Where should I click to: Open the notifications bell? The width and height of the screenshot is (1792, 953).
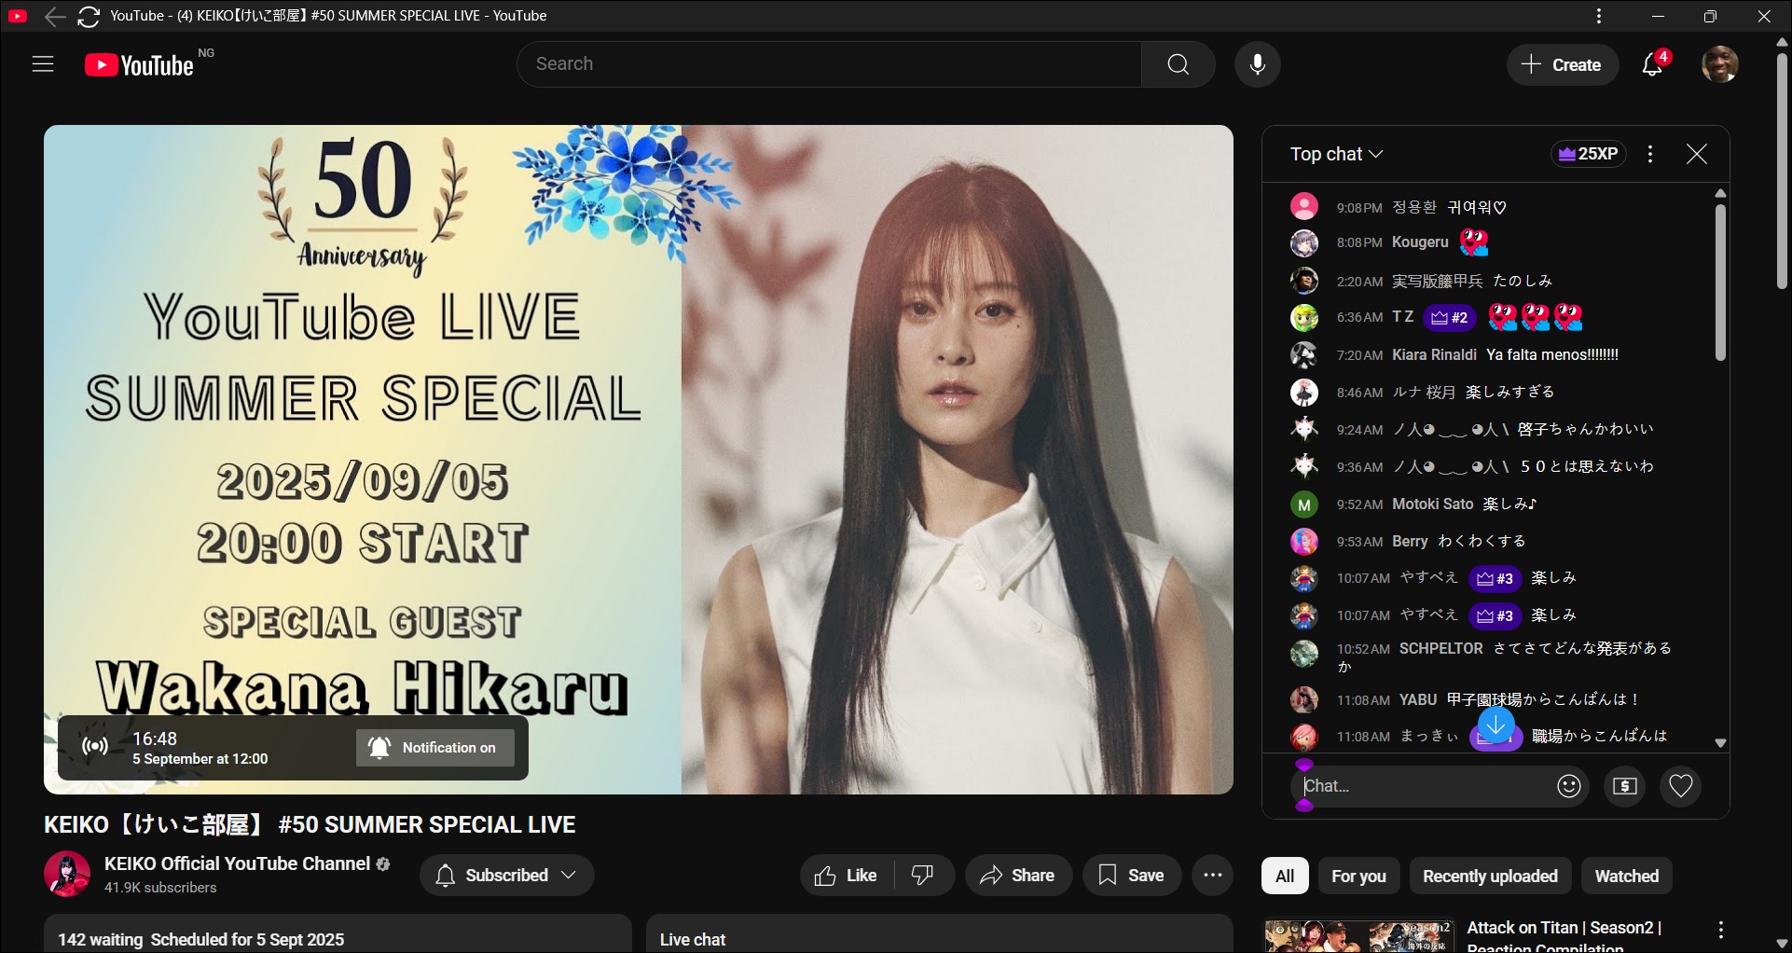[x=1653, y=64]
